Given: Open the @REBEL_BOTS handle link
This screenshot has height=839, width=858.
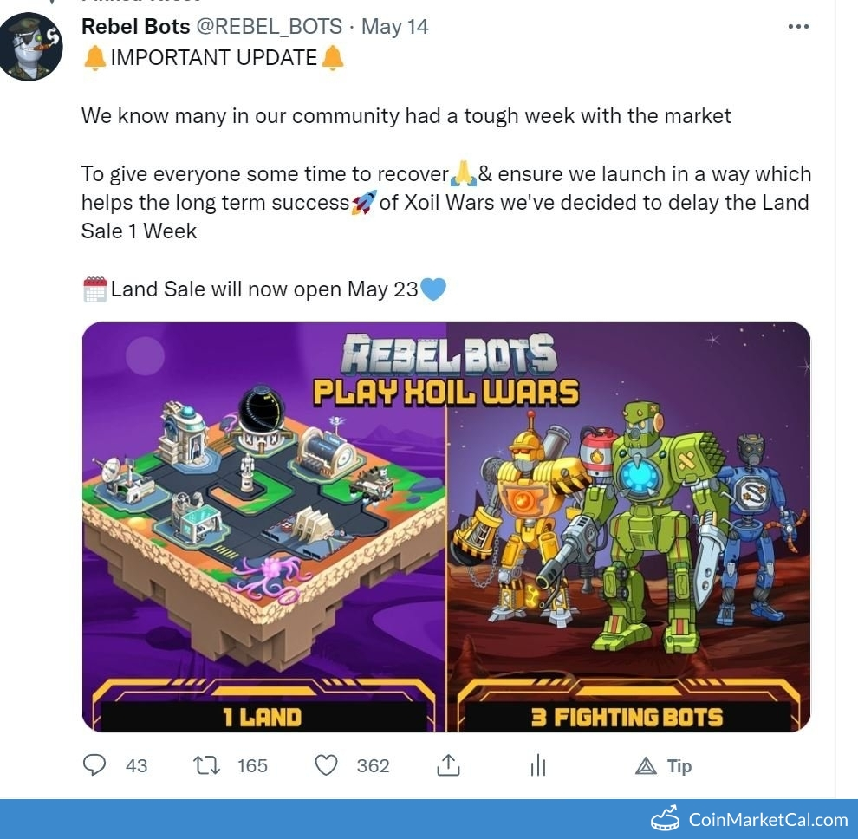Looking at the screenshot, I should [x=270, y=26].
